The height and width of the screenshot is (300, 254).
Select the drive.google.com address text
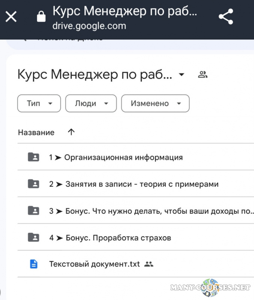88,26
